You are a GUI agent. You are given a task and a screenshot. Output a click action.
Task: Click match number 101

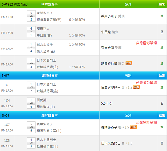tap(7, 85)
